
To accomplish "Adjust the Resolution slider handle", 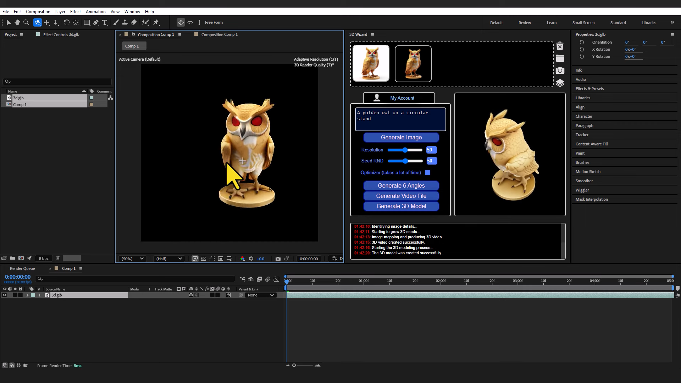I will 405,150.
